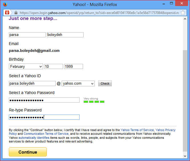This screenshot has width=190, height=161.
Task: Maximize the Firefox window
Action: [171, 3]
